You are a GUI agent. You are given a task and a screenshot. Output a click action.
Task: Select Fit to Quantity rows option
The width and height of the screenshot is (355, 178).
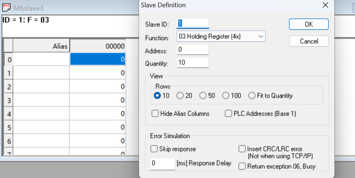coord(252,96)
